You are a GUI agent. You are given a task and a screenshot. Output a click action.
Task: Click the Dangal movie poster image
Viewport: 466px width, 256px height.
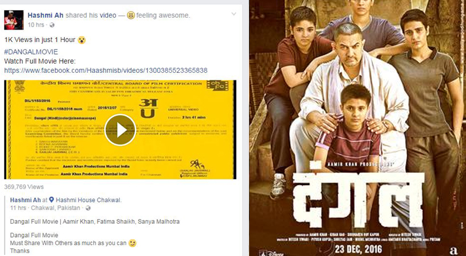(x=357, y=128)
